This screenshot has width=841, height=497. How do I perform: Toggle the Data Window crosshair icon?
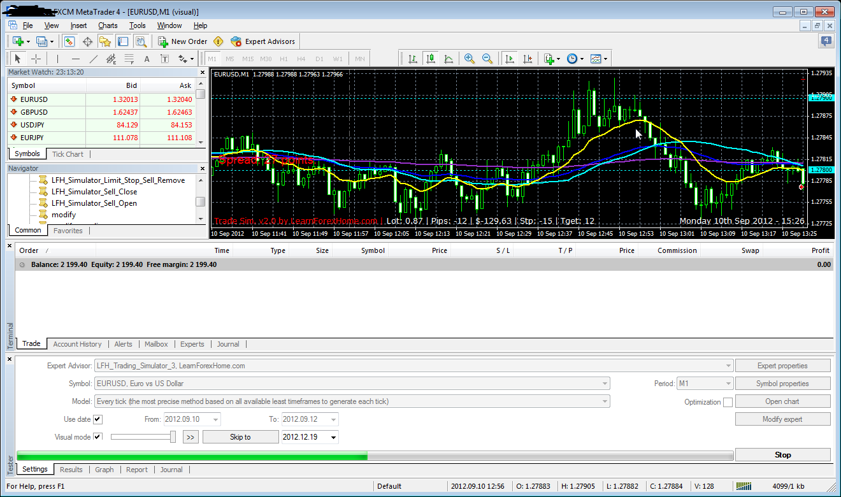87,41
